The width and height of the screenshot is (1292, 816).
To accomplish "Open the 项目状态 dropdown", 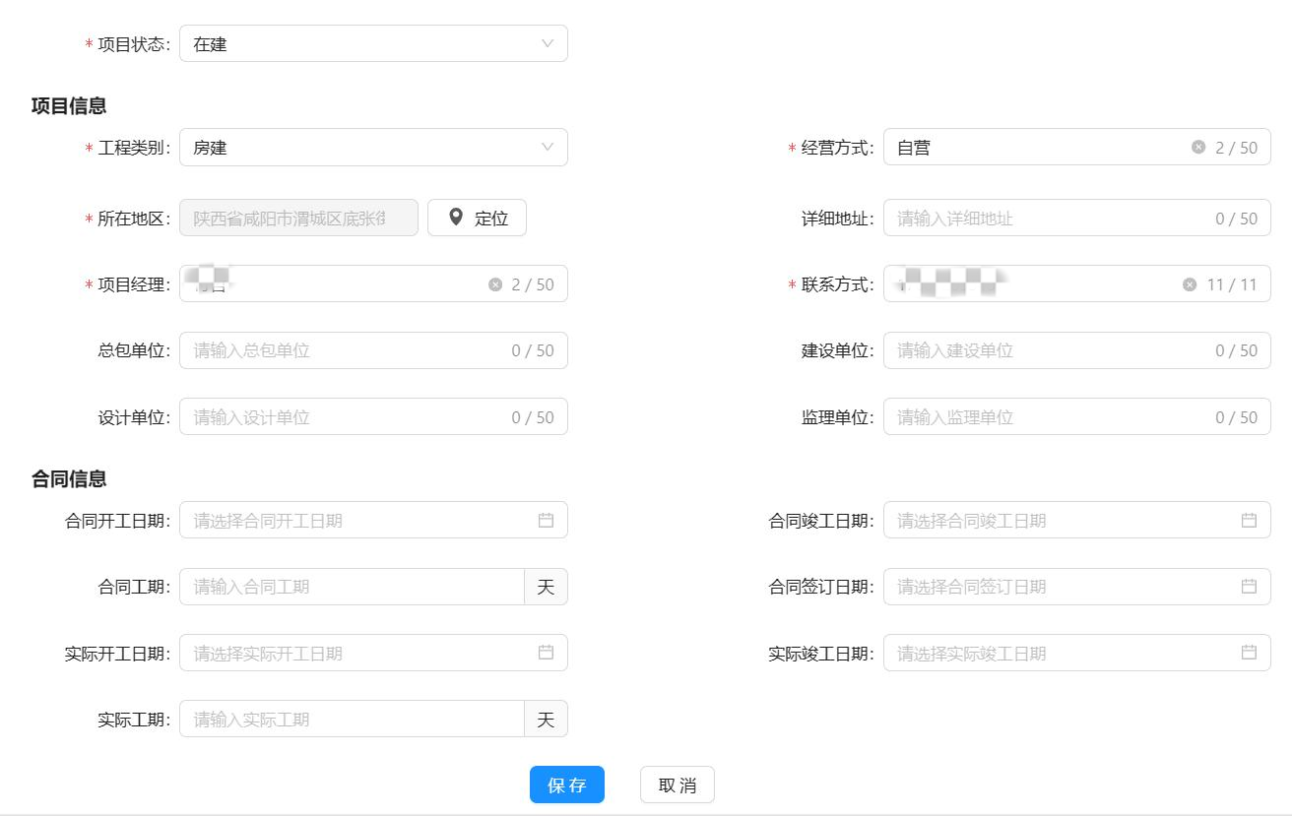I will (x=373, y=44).
